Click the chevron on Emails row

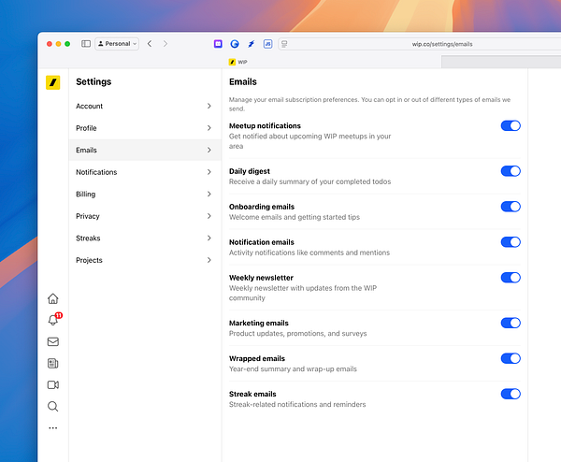tap(209, 150)
